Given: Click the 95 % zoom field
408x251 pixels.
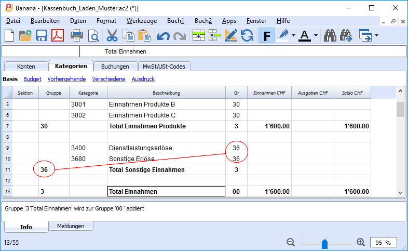Looking at the screenshot, I should [x=384, y=242].
